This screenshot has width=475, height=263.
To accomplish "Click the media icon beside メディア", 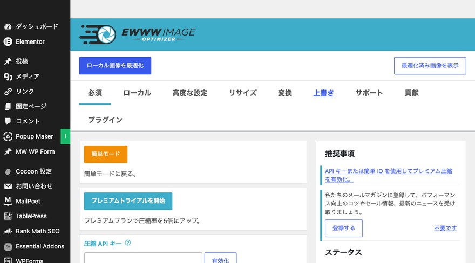I will pyautogui.click(x=8, y=77).
